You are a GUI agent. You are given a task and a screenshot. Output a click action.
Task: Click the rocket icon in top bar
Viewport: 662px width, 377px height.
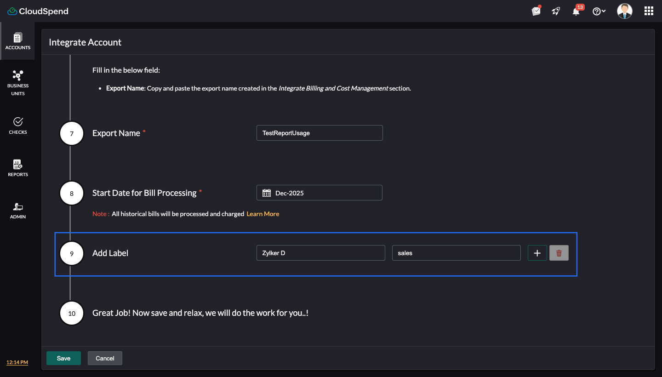pyautogui.click(x=556, y=11)
